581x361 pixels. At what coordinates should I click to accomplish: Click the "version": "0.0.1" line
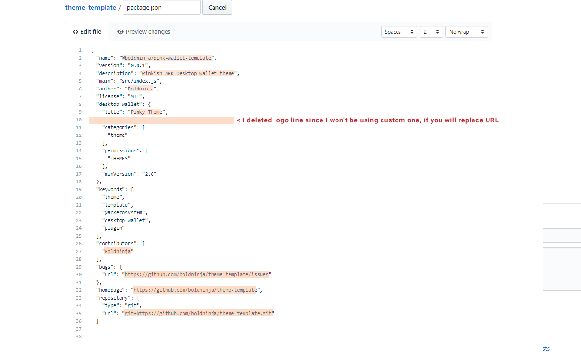(x=124, y=65)
